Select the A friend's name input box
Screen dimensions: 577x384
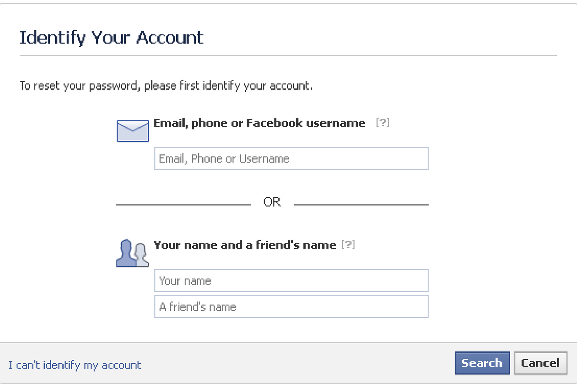pos(291,307)
